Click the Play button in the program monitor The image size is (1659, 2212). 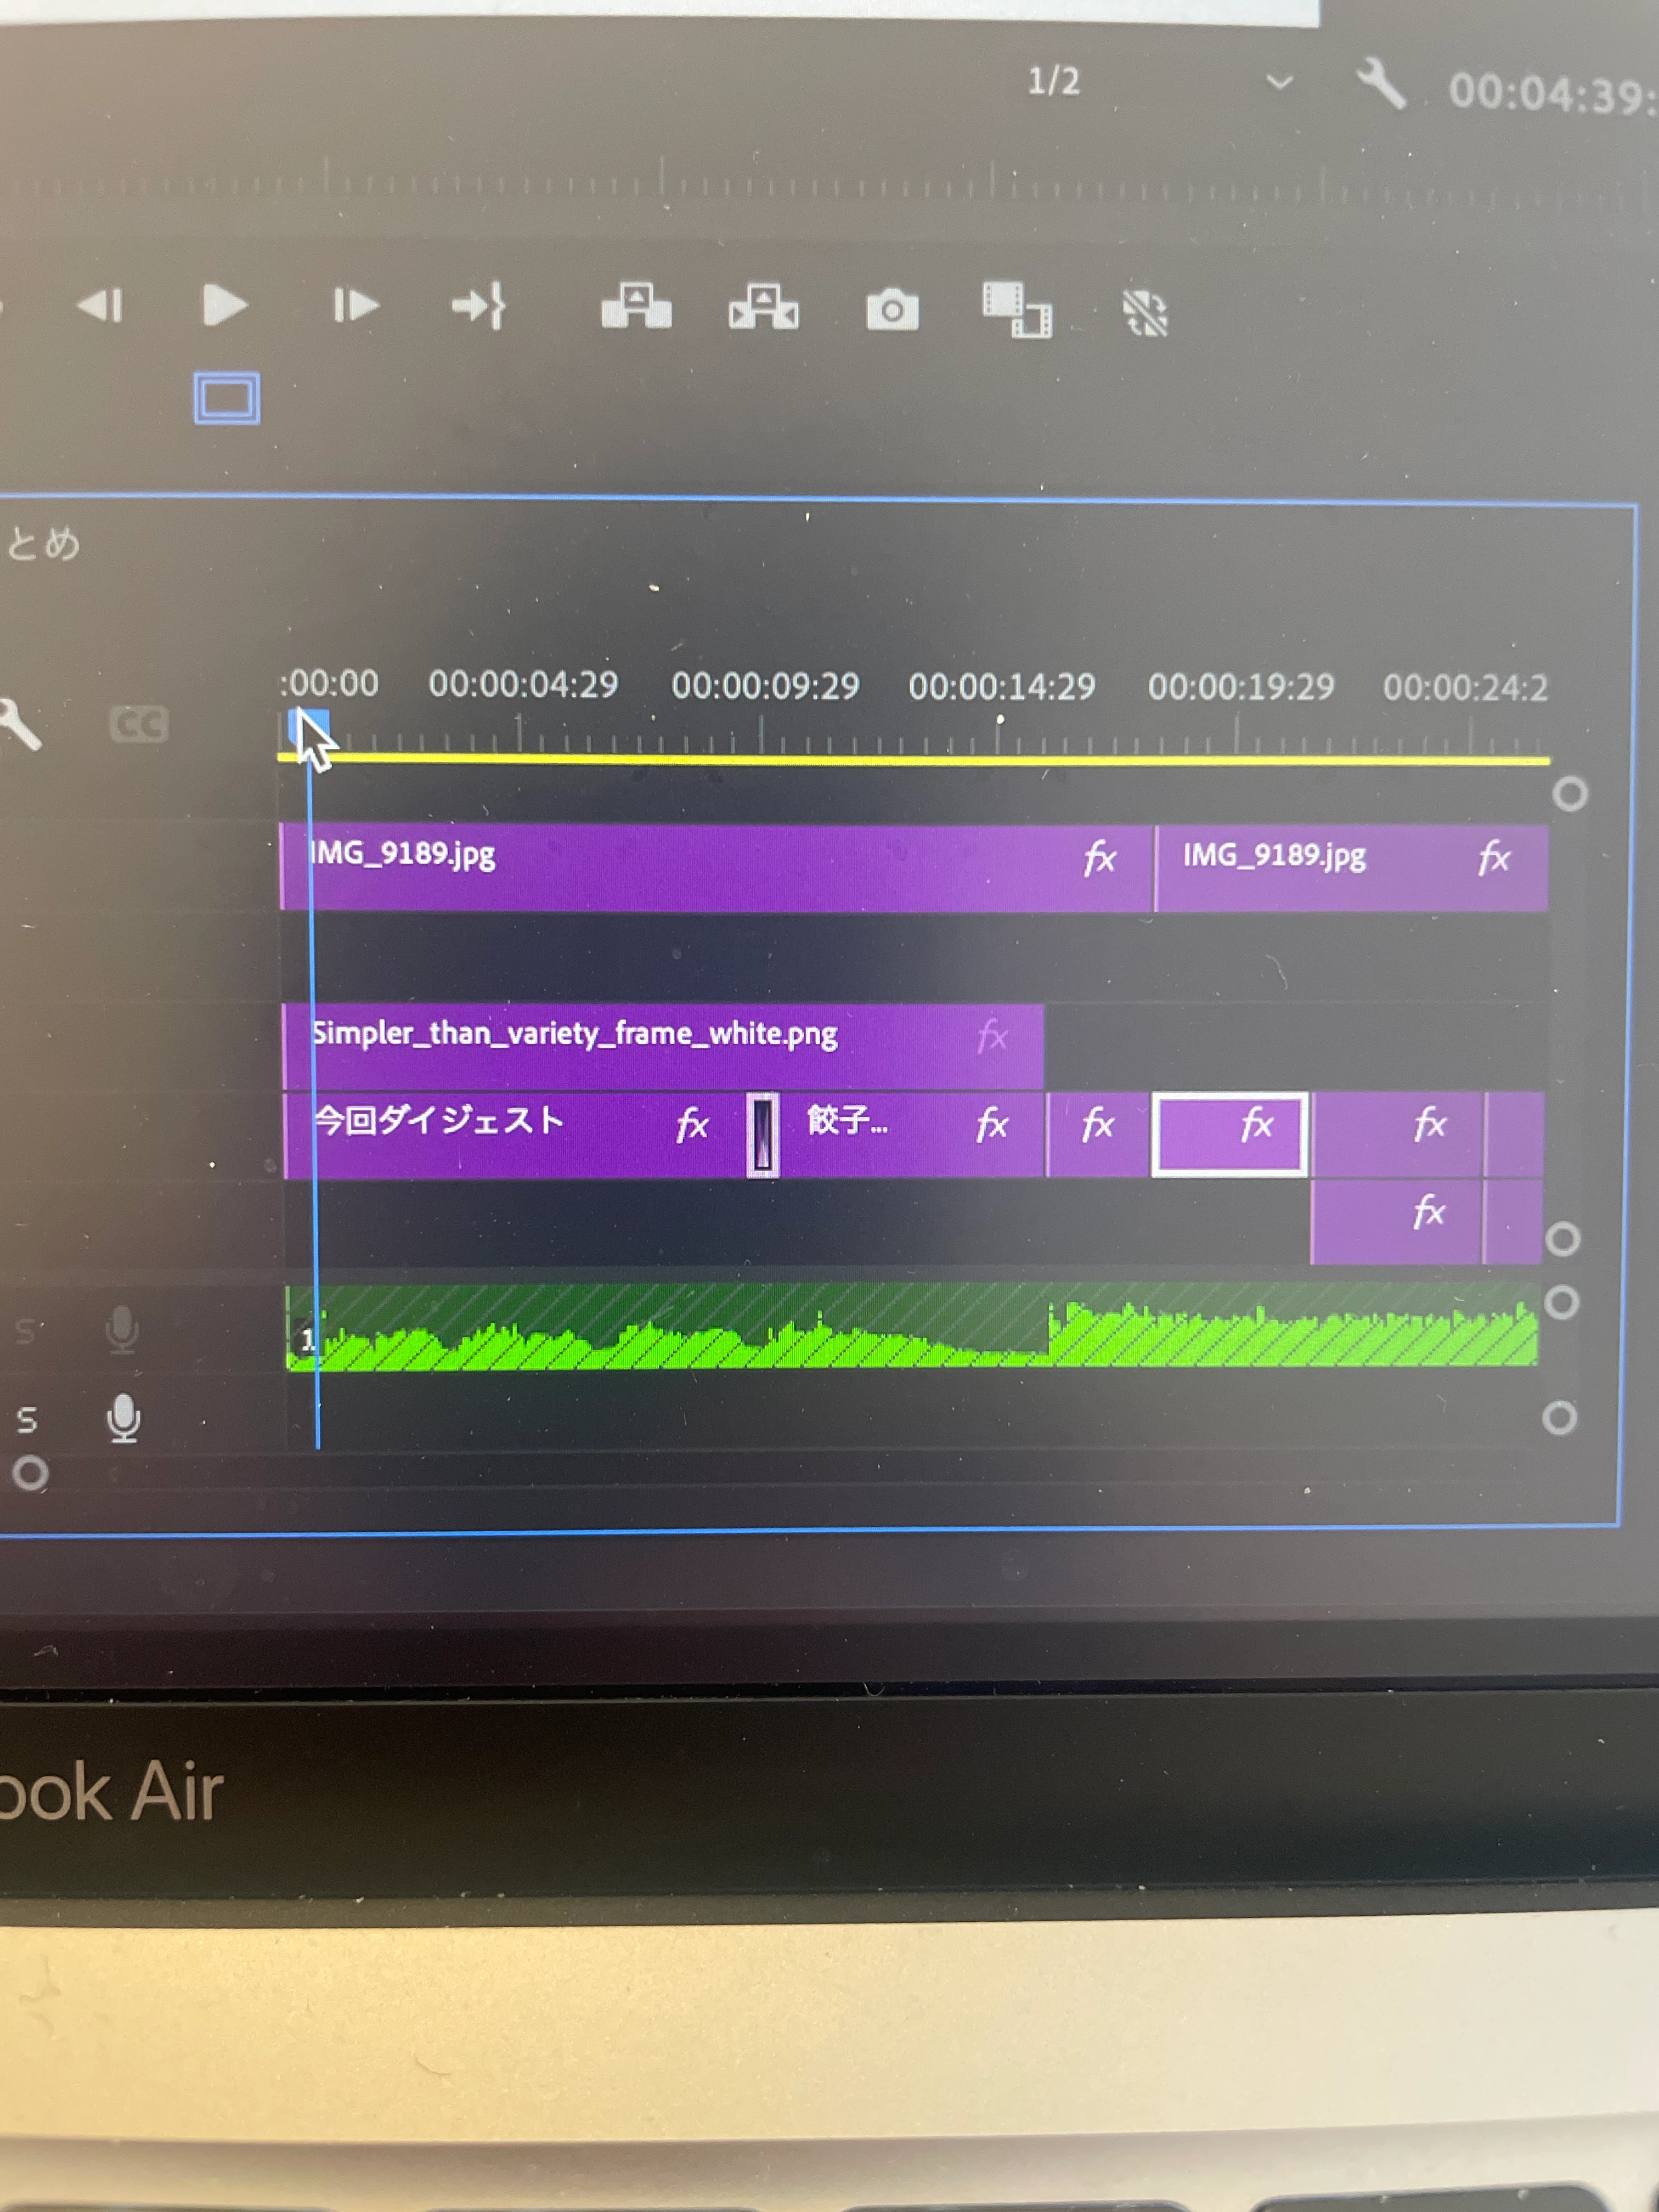224,305
